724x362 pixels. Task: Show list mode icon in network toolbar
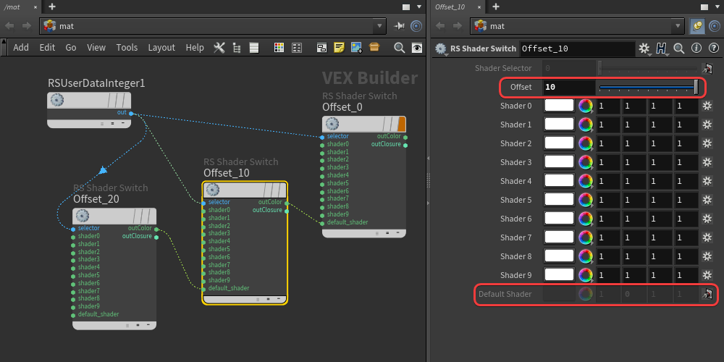(253, 48)
